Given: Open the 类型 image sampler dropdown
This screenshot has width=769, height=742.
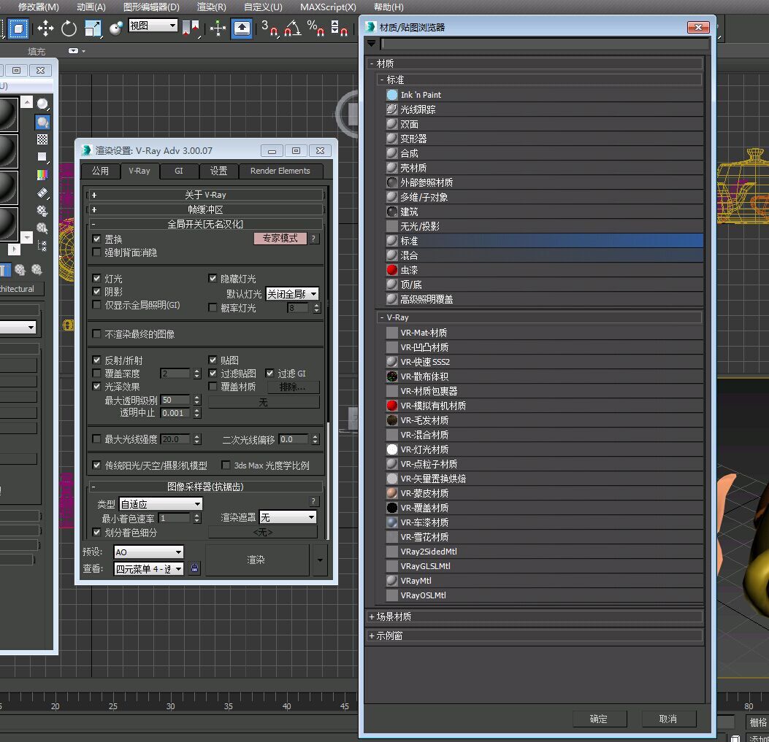Looking at the screenshot, I should (161, 504).
